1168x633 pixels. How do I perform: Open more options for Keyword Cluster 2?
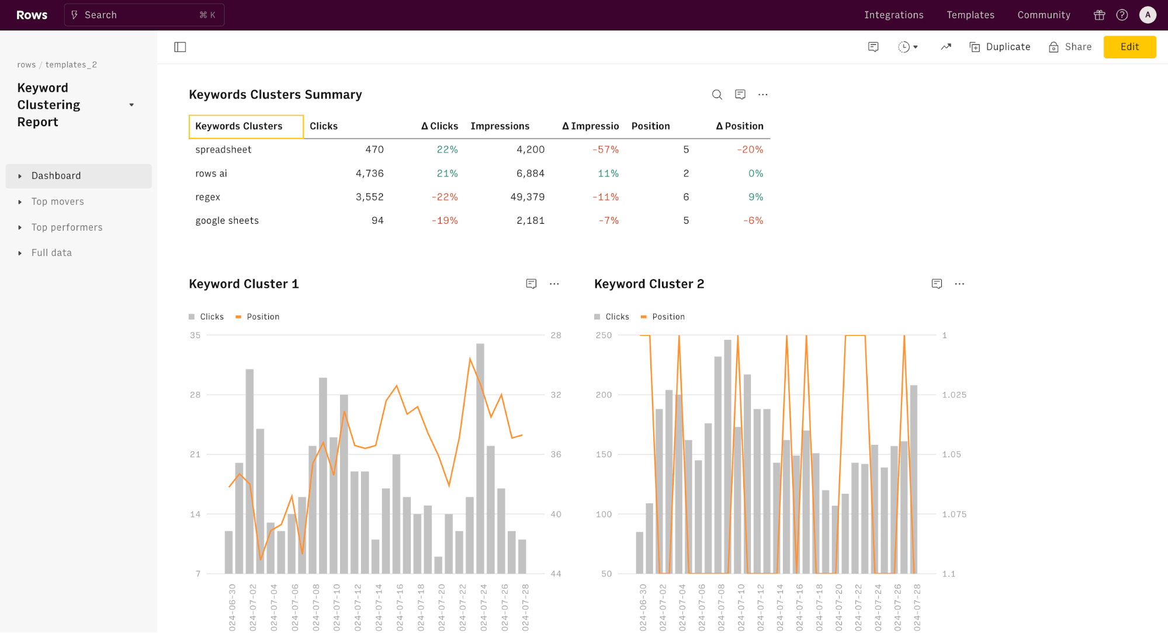click(x=959, y=284)
